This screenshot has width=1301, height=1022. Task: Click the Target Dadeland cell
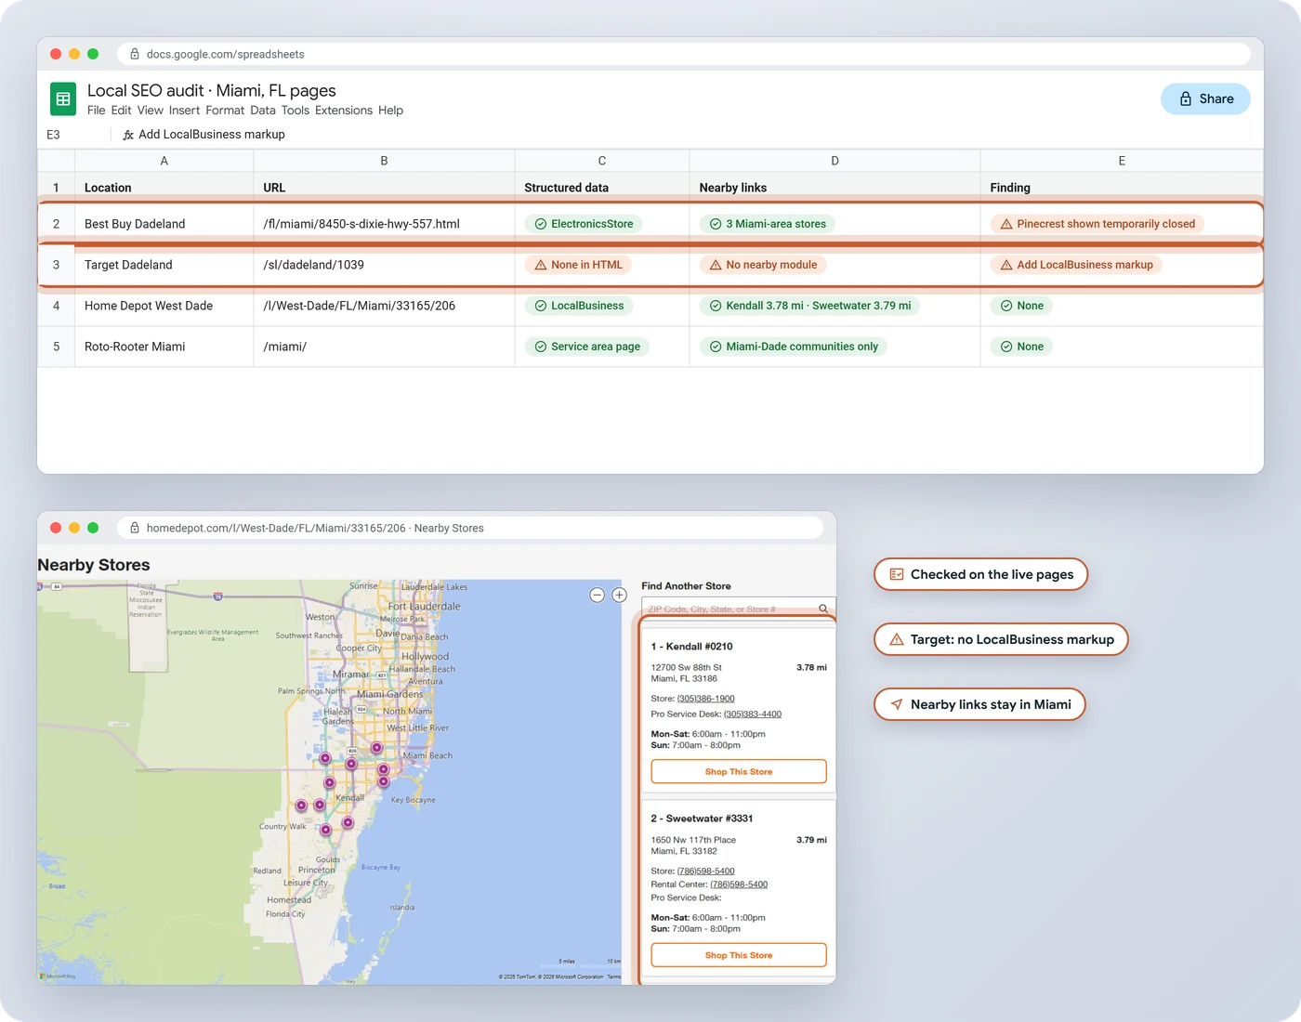(164, 265)
